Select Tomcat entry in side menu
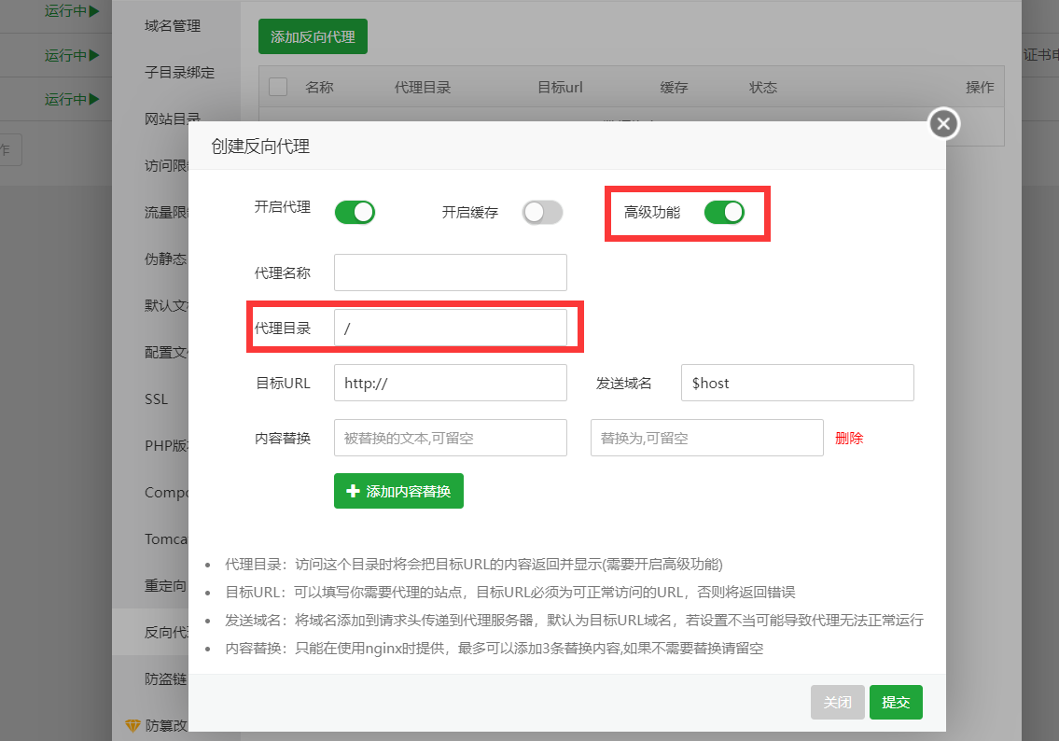This screenshot has height=741, width=1059. (x=165, y=539)
